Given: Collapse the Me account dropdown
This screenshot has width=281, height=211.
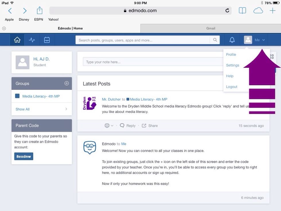Looking at the screenshot, I should [x=255, y=40].
